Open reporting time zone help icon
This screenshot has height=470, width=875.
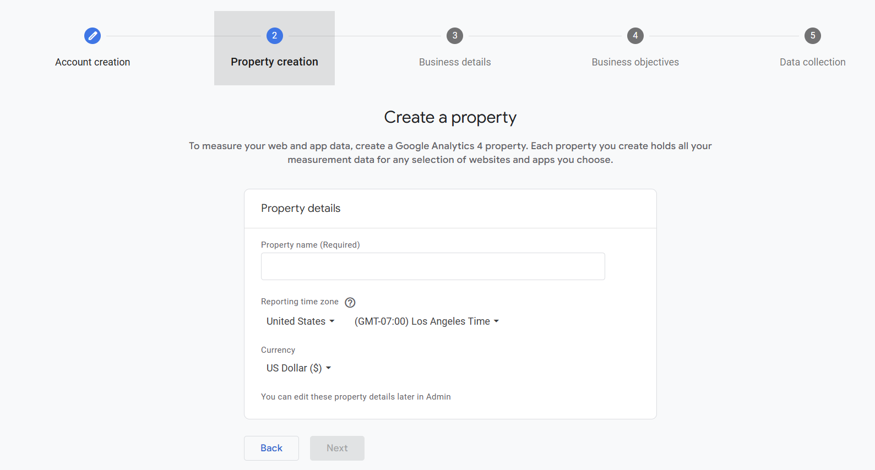tap(350, 302)
